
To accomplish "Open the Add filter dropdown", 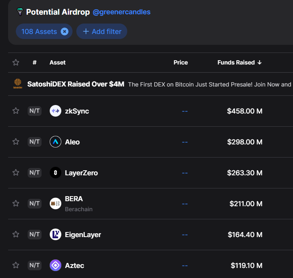I will pyautogui.click(x=102, y=31).
